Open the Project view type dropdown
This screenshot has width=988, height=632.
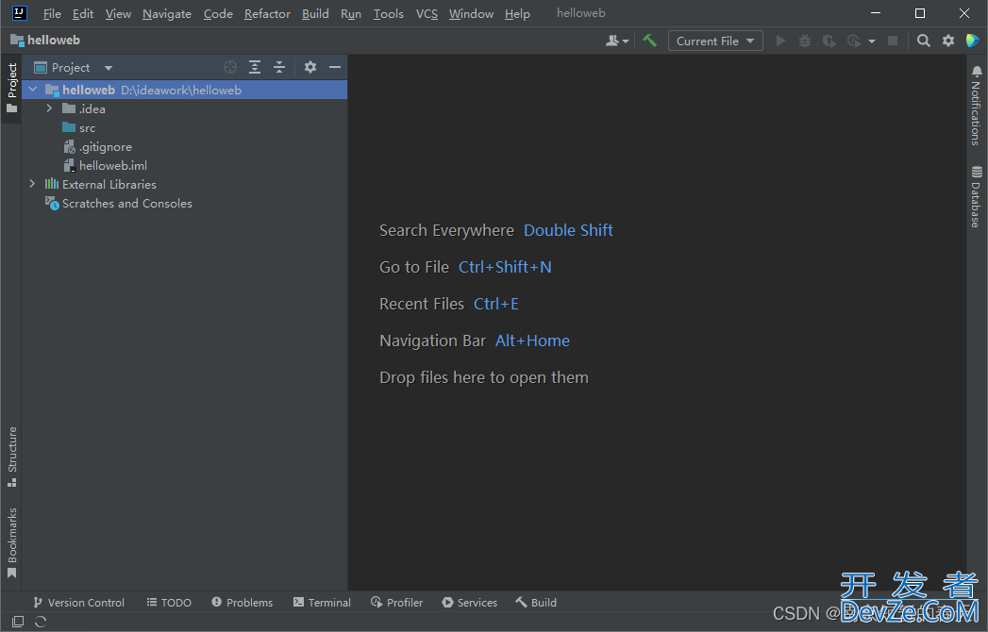[73, 67]
